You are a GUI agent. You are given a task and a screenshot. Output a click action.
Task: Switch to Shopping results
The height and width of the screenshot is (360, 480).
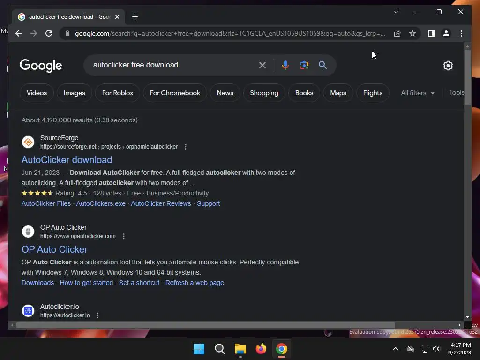point(264,93)
